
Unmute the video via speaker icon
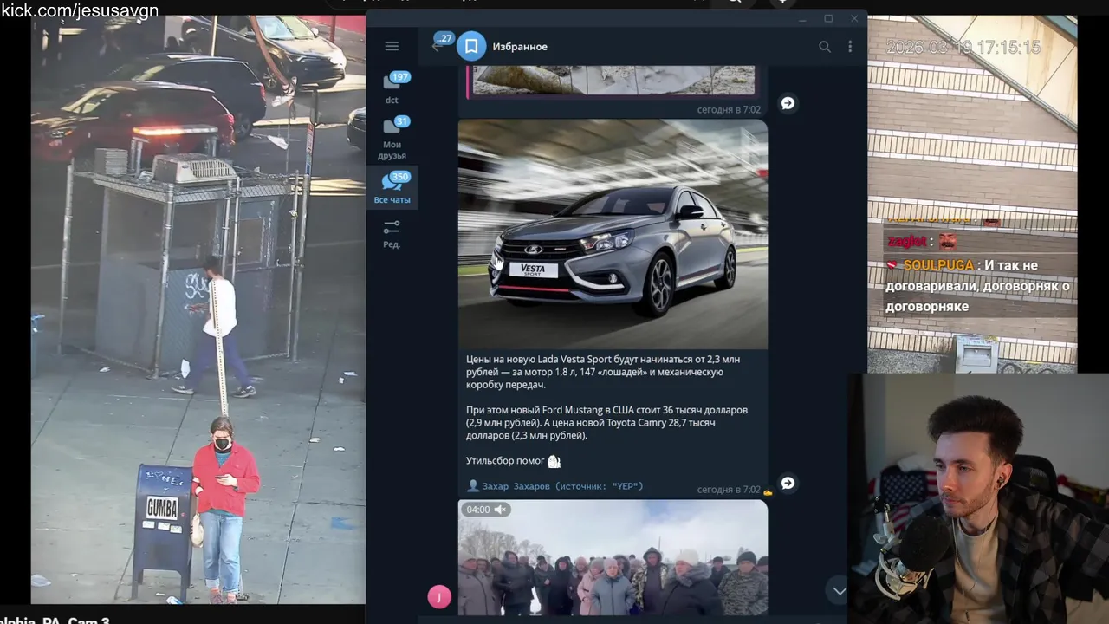pos(500,510)
